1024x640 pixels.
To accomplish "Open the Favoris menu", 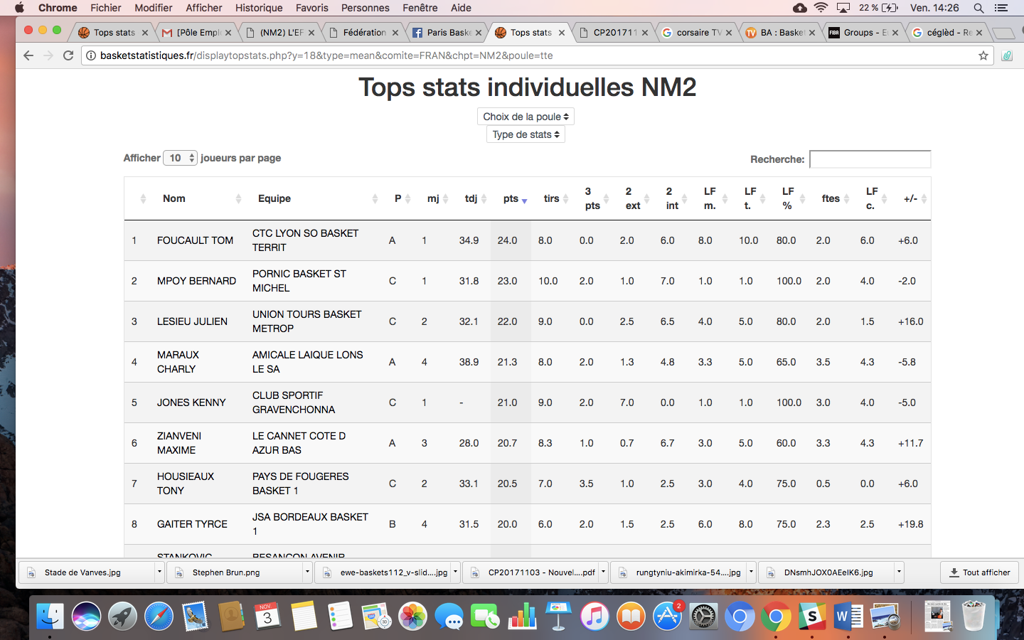I will click(312, 8).
